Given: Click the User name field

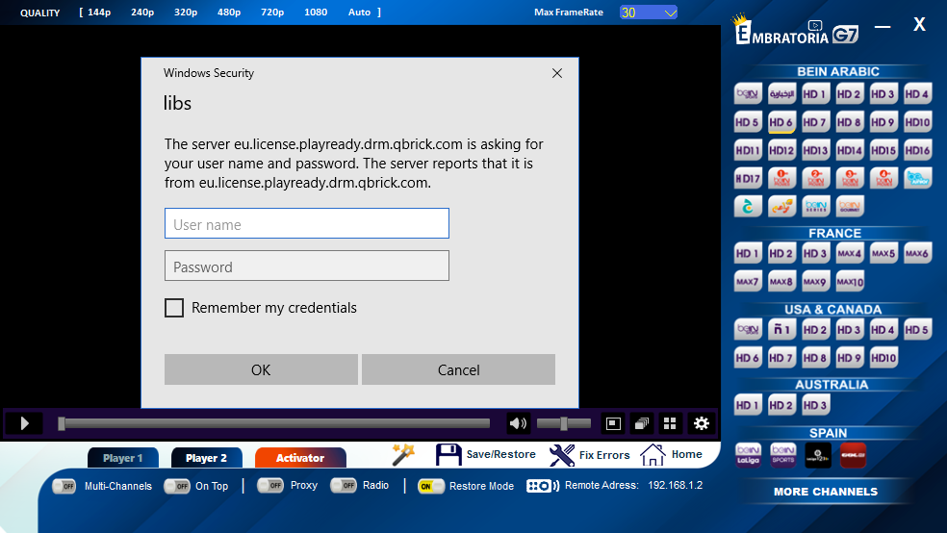Looking at the screenshot, I should [x=307, y=223].
